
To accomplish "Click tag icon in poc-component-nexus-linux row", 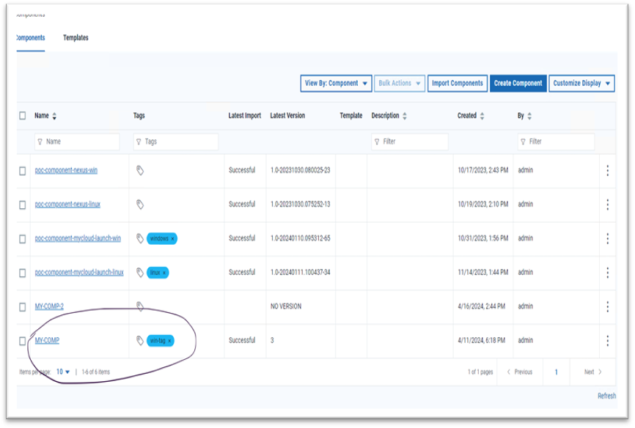I will (140, 204).
